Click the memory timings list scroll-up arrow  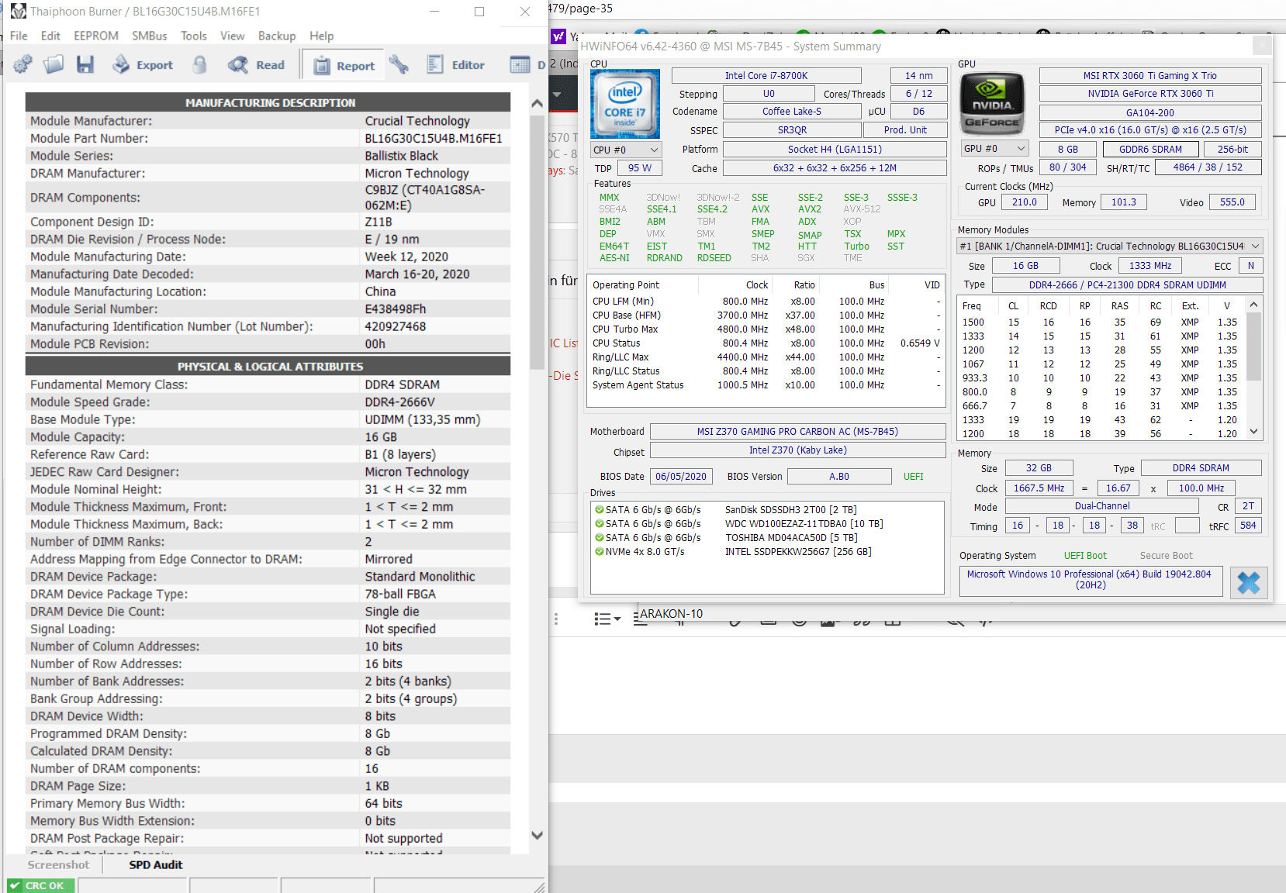[1253, 305]
